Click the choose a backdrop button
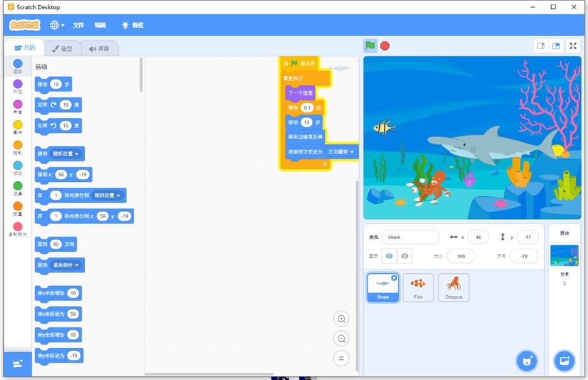 point(563,360)
